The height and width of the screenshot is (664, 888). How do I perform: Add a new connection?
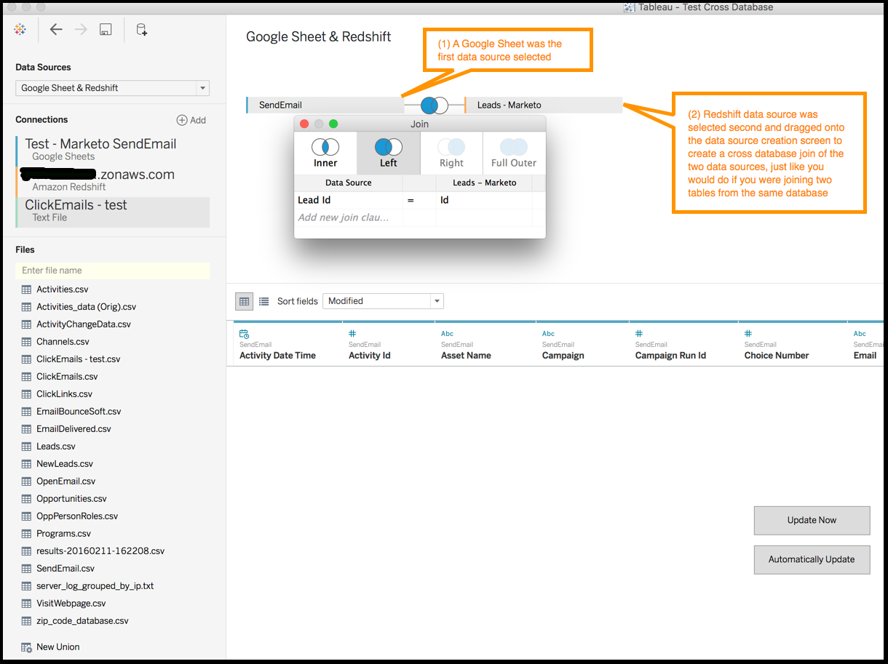[x=191, y=120]
